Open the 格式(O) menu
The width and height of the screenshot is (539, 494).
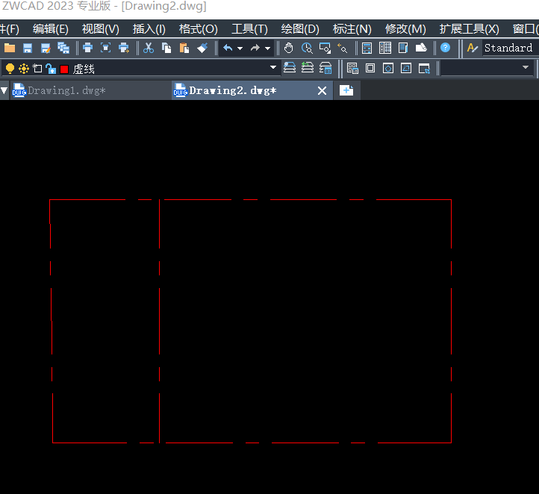(x=198, y=29)
